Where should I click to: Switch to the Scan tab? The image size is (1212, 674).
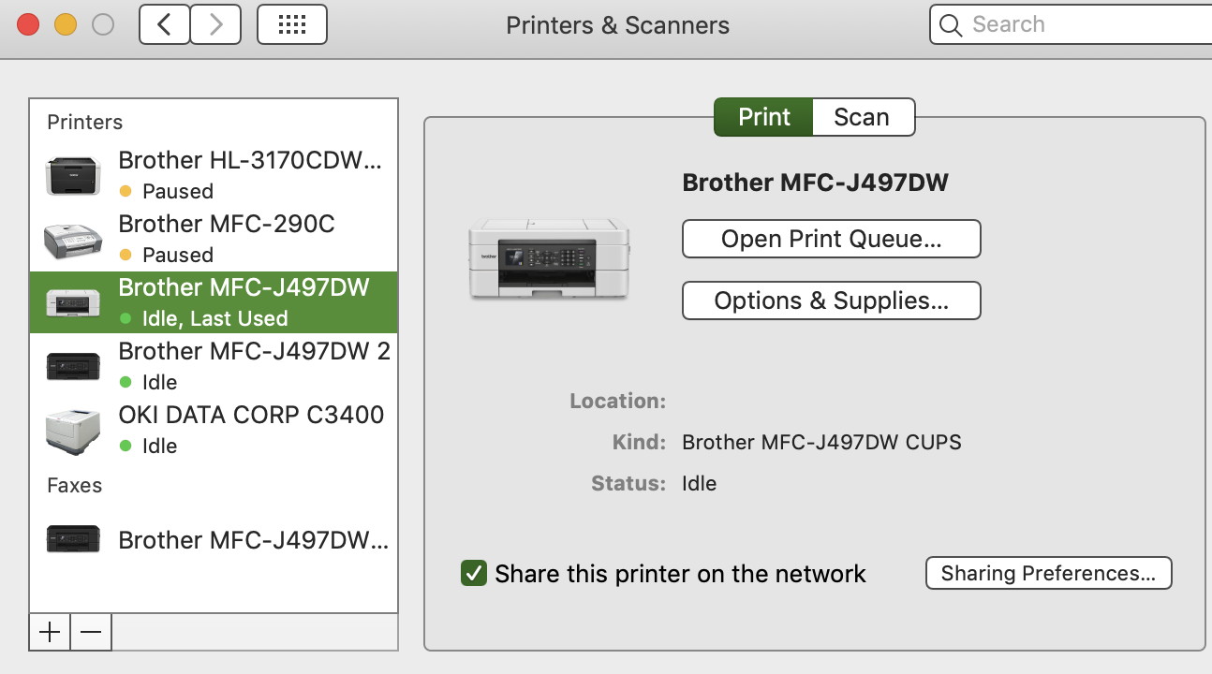(x=862, y=117)
